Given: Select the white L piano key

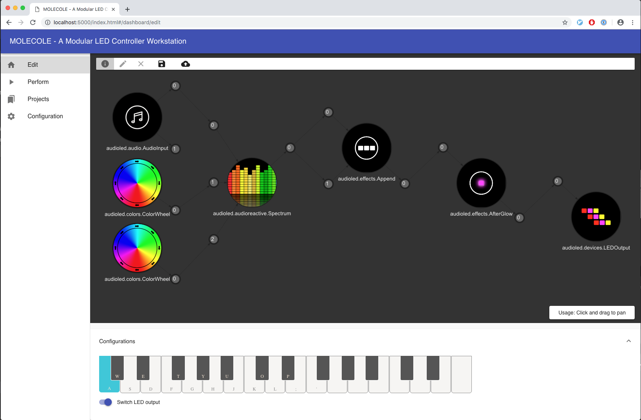Looking at the screenshot, I should pyautogui.click(x=275, y=386).
